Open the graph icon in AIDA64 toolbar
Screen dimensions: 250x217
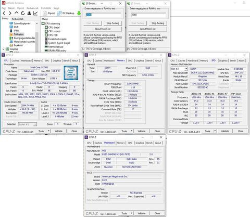pyautogui.click(x=35, y=13)
